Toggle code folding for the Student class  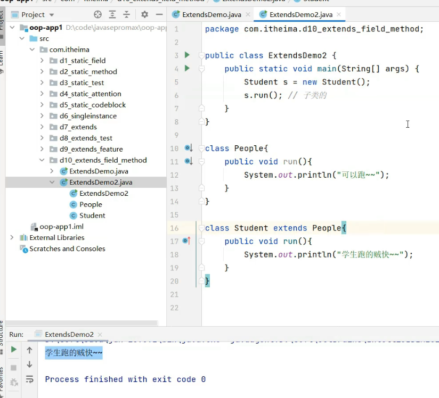(201, 228)
